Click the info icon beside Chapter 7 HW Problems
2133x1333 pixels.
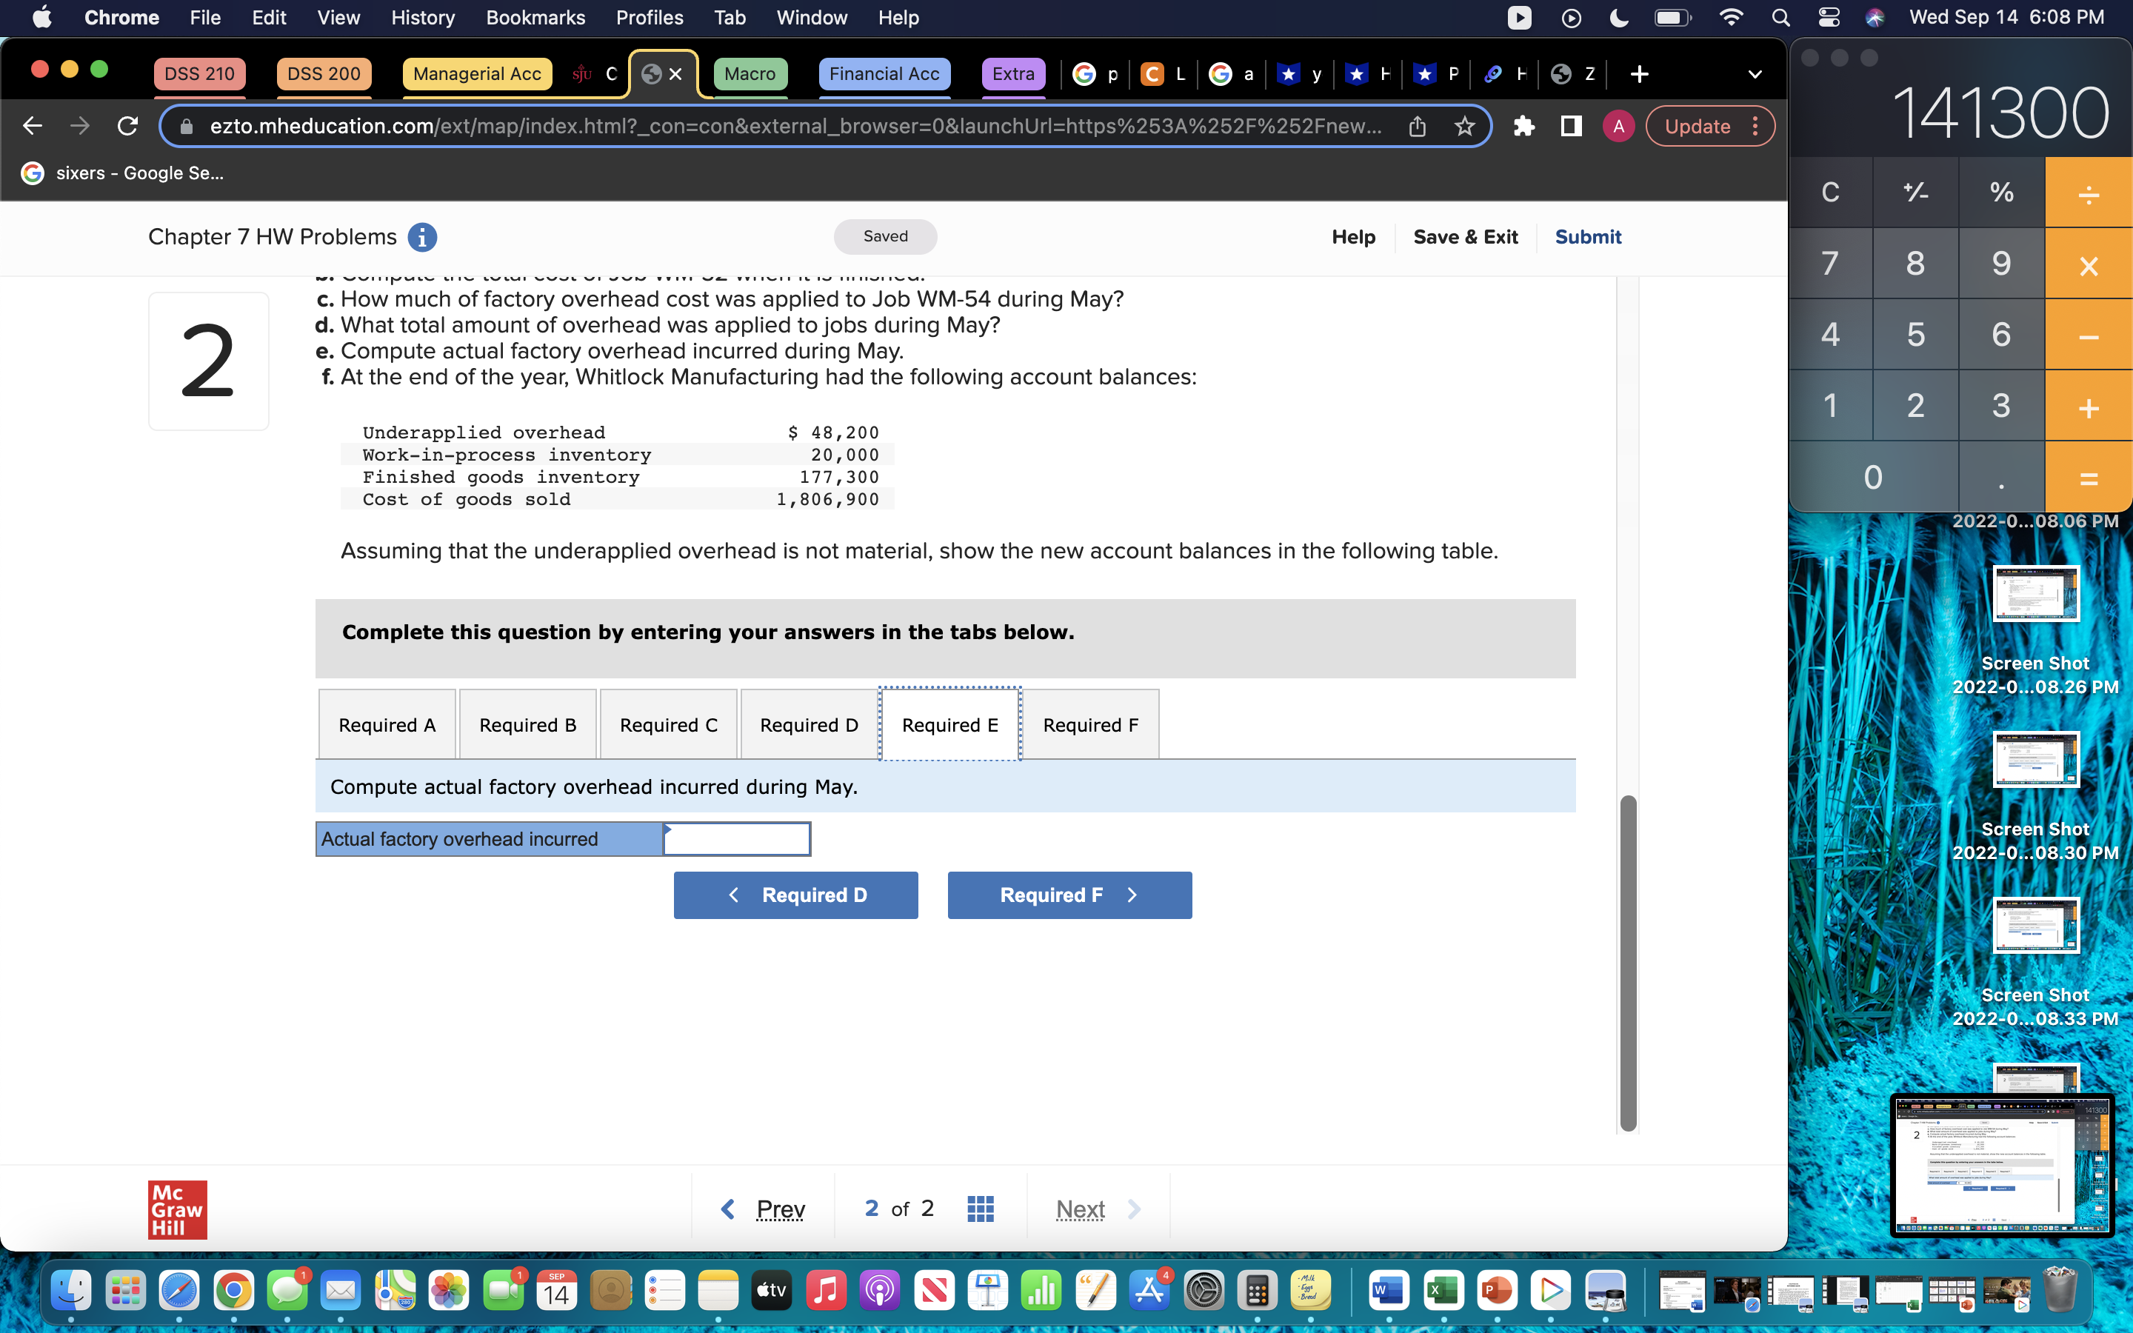(x=423, y=236)
